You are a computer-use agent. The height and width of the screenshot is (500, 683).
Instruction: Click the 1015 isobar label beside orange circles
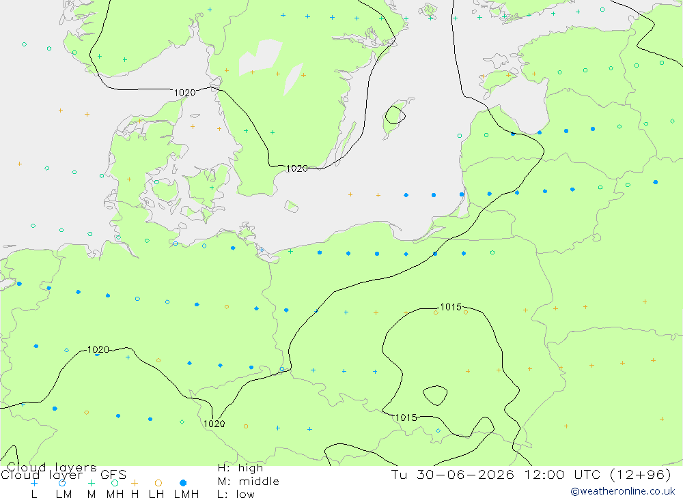[451, 307]
